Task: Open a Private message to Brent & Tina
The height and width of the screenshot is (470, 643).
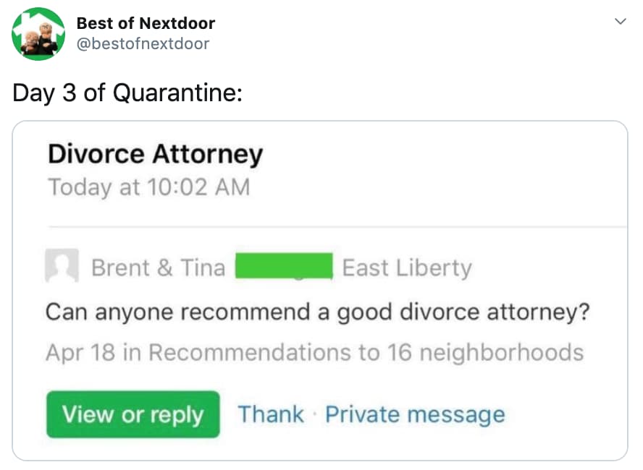Action: (416, 414)
